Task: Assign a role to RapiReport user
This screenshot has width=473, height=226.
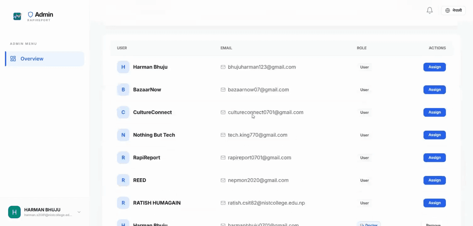Action: click(435, 158)
